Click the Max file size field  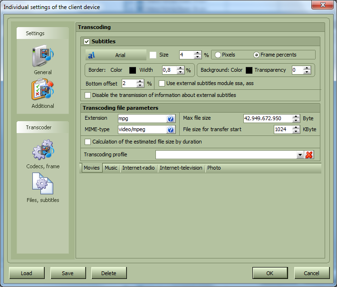(268, 119)
